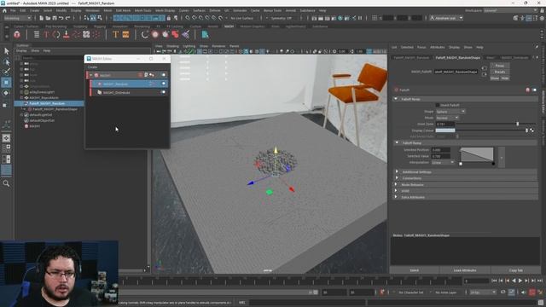Image resolution: width=546 pixels, height=307 pixels.
Task: Open the Modeling menu set dropdown
Action: pos(17,18)
